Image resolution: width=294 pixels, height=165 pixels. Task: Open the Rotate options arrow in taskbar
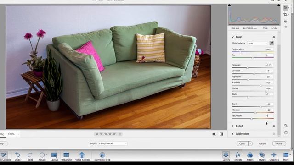(46, 155)
